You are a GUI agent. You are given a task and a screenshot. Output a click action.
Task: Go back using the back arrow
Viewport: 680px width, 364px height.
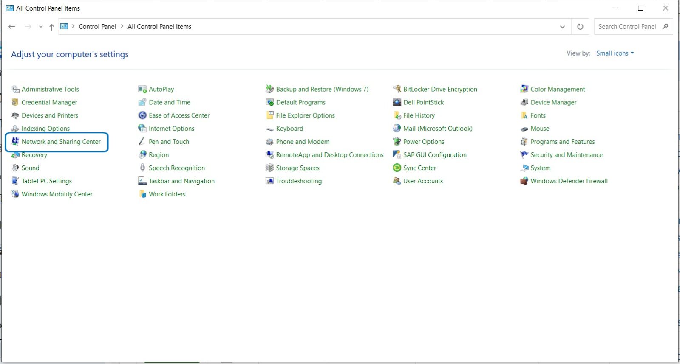coord(12,27)
